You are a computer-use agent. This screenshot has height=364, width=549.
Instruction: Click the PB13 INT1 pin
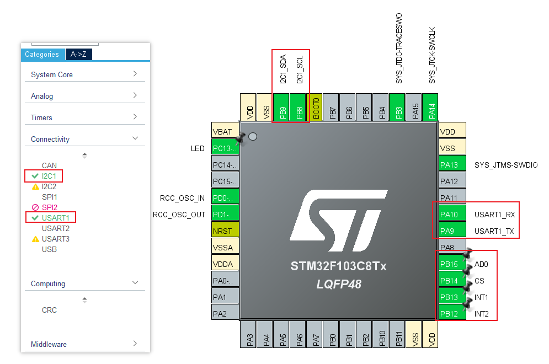[452, 296]
